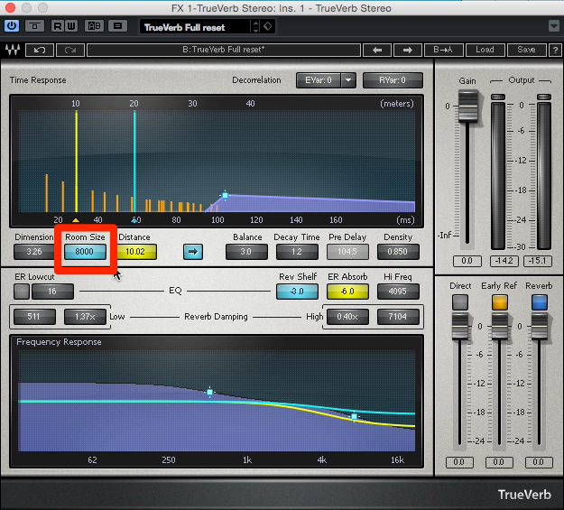Click the Waves logo icon
Image resolution: width=564 pixels, height=510 pixels.
(13, 50)
